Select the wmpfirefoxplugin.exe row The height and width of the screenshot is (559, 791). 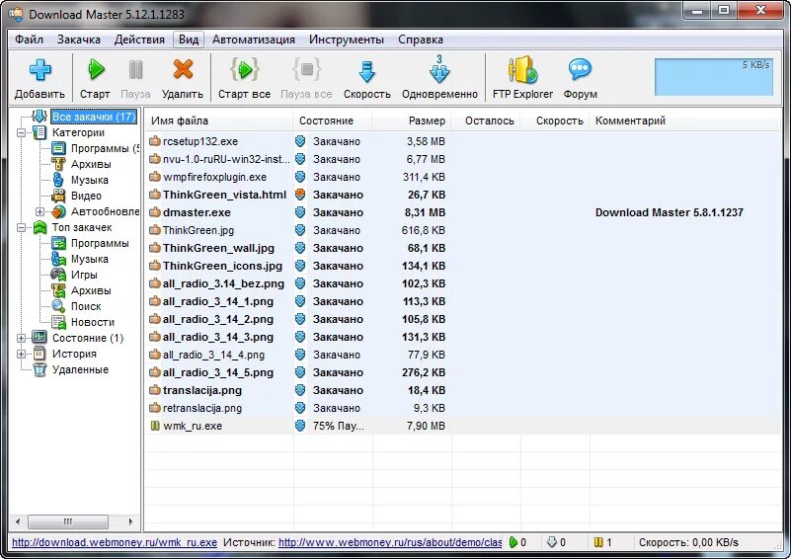(x=464, y=177)
